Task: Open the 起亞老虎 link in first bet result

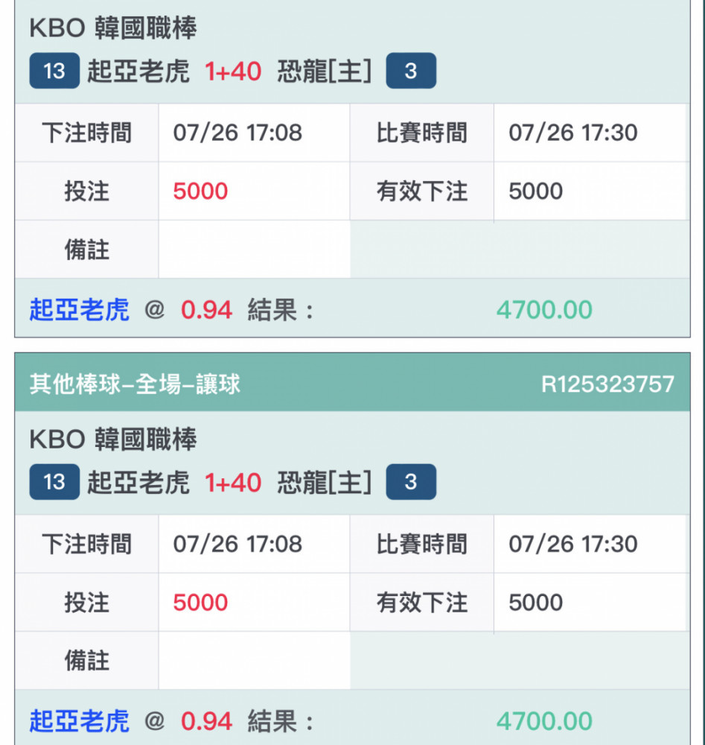Action: (x=79, y=310)
